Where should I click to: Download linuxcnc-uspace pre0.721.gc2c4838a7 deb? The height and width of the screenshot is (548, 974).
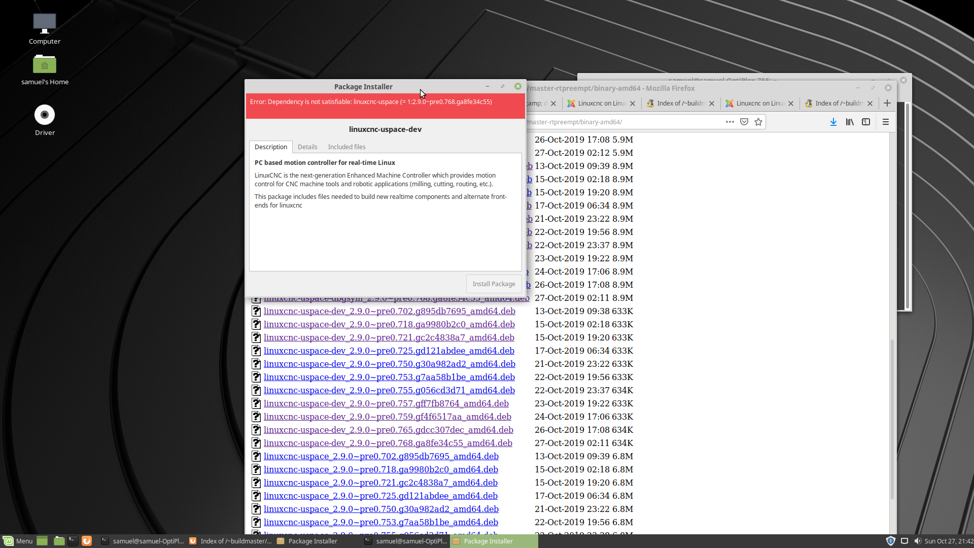[x=380, y=483]
